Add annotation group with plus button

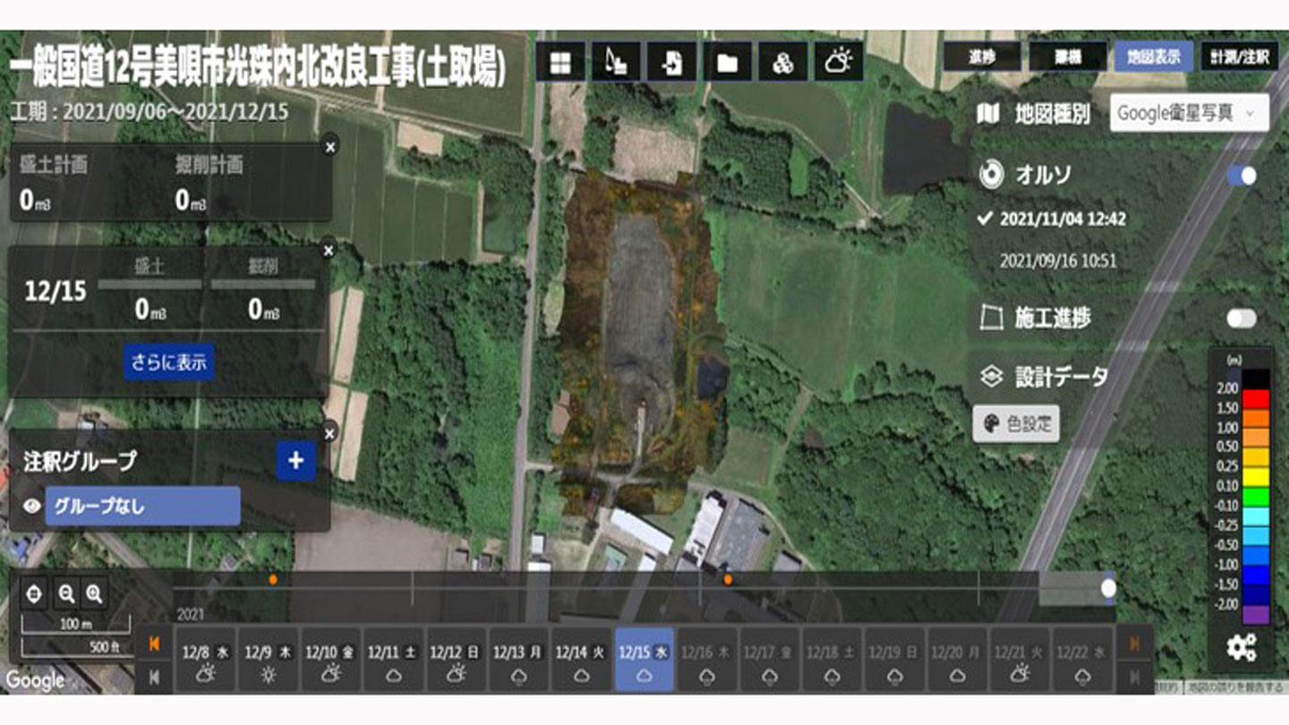click(x=295, y=462)
